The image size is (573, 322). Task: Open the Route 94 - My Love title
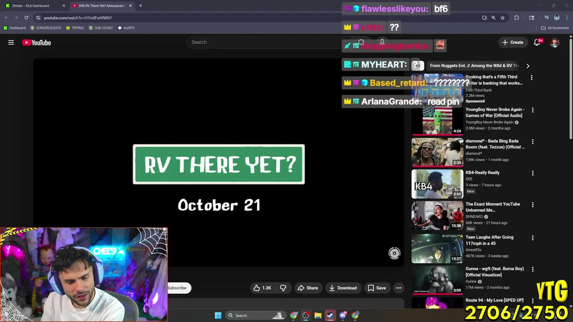pos(494,300)
